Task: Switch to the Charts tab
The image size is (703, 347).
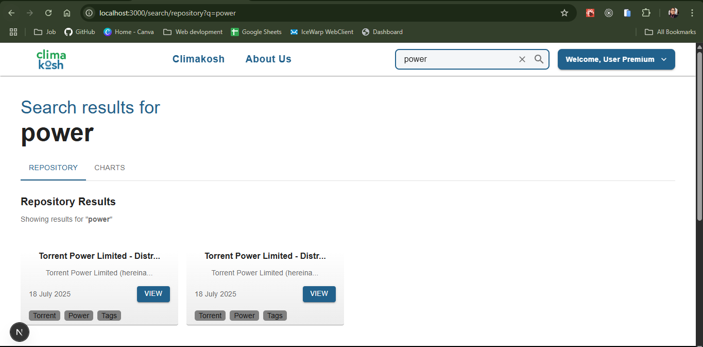Action: pyautogui.click(x=110, y=168)
